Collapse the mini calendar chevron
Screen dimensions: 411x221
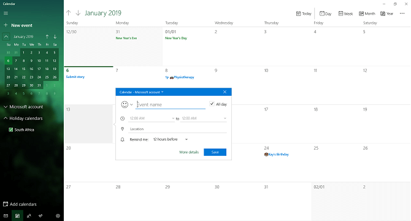pyautogui.click(x=6, y=36)
